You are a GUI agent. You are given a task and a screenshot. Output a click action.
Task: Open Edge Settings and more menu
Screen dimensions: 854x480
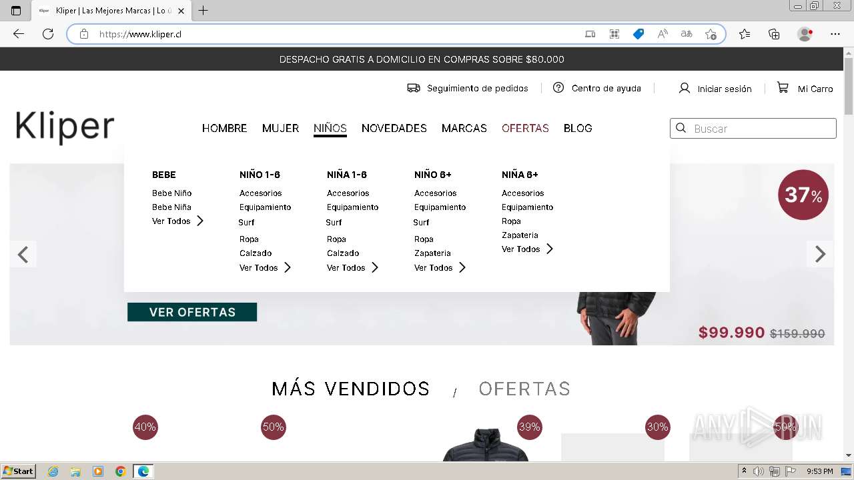[x=835, y=34]
